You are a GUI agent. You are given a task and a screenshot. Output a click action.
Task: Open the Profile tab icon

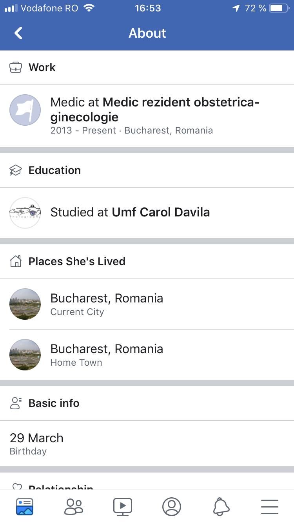(x=172, y=506)
